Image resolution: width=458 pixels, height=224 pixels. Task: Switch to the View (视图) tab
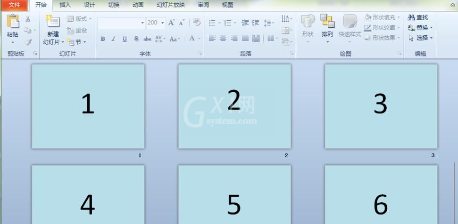(227, 5)
